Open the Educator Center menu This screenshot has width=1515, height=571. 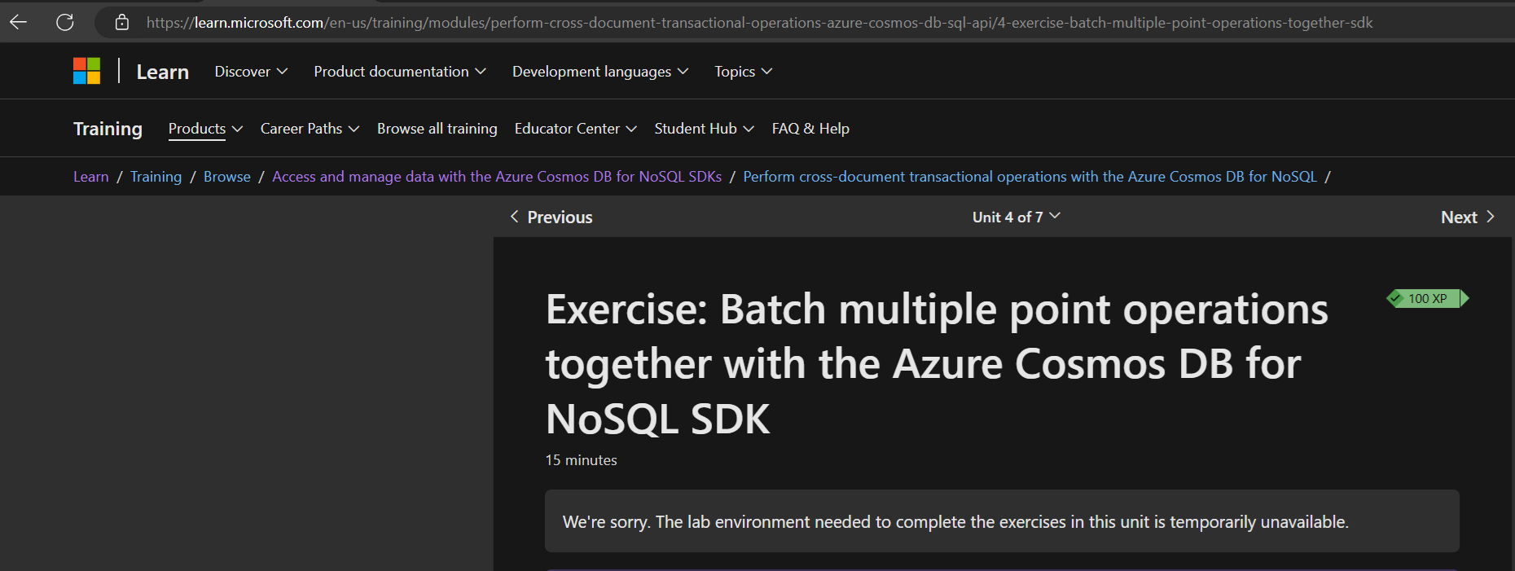pyautogui.click(x=575, y=129)
